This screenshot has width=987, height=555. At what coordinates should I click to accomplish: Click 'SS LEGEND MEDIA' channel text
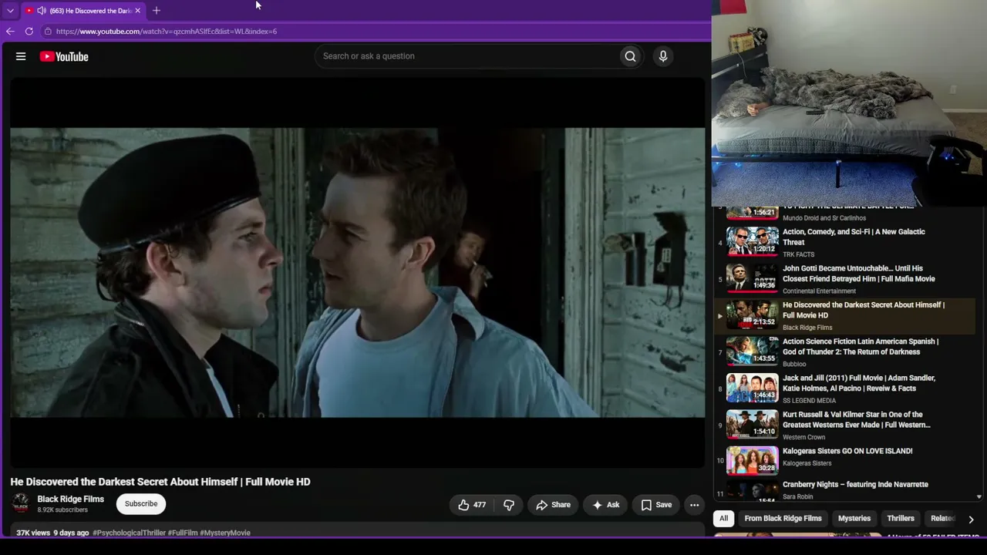click(809, 401)
